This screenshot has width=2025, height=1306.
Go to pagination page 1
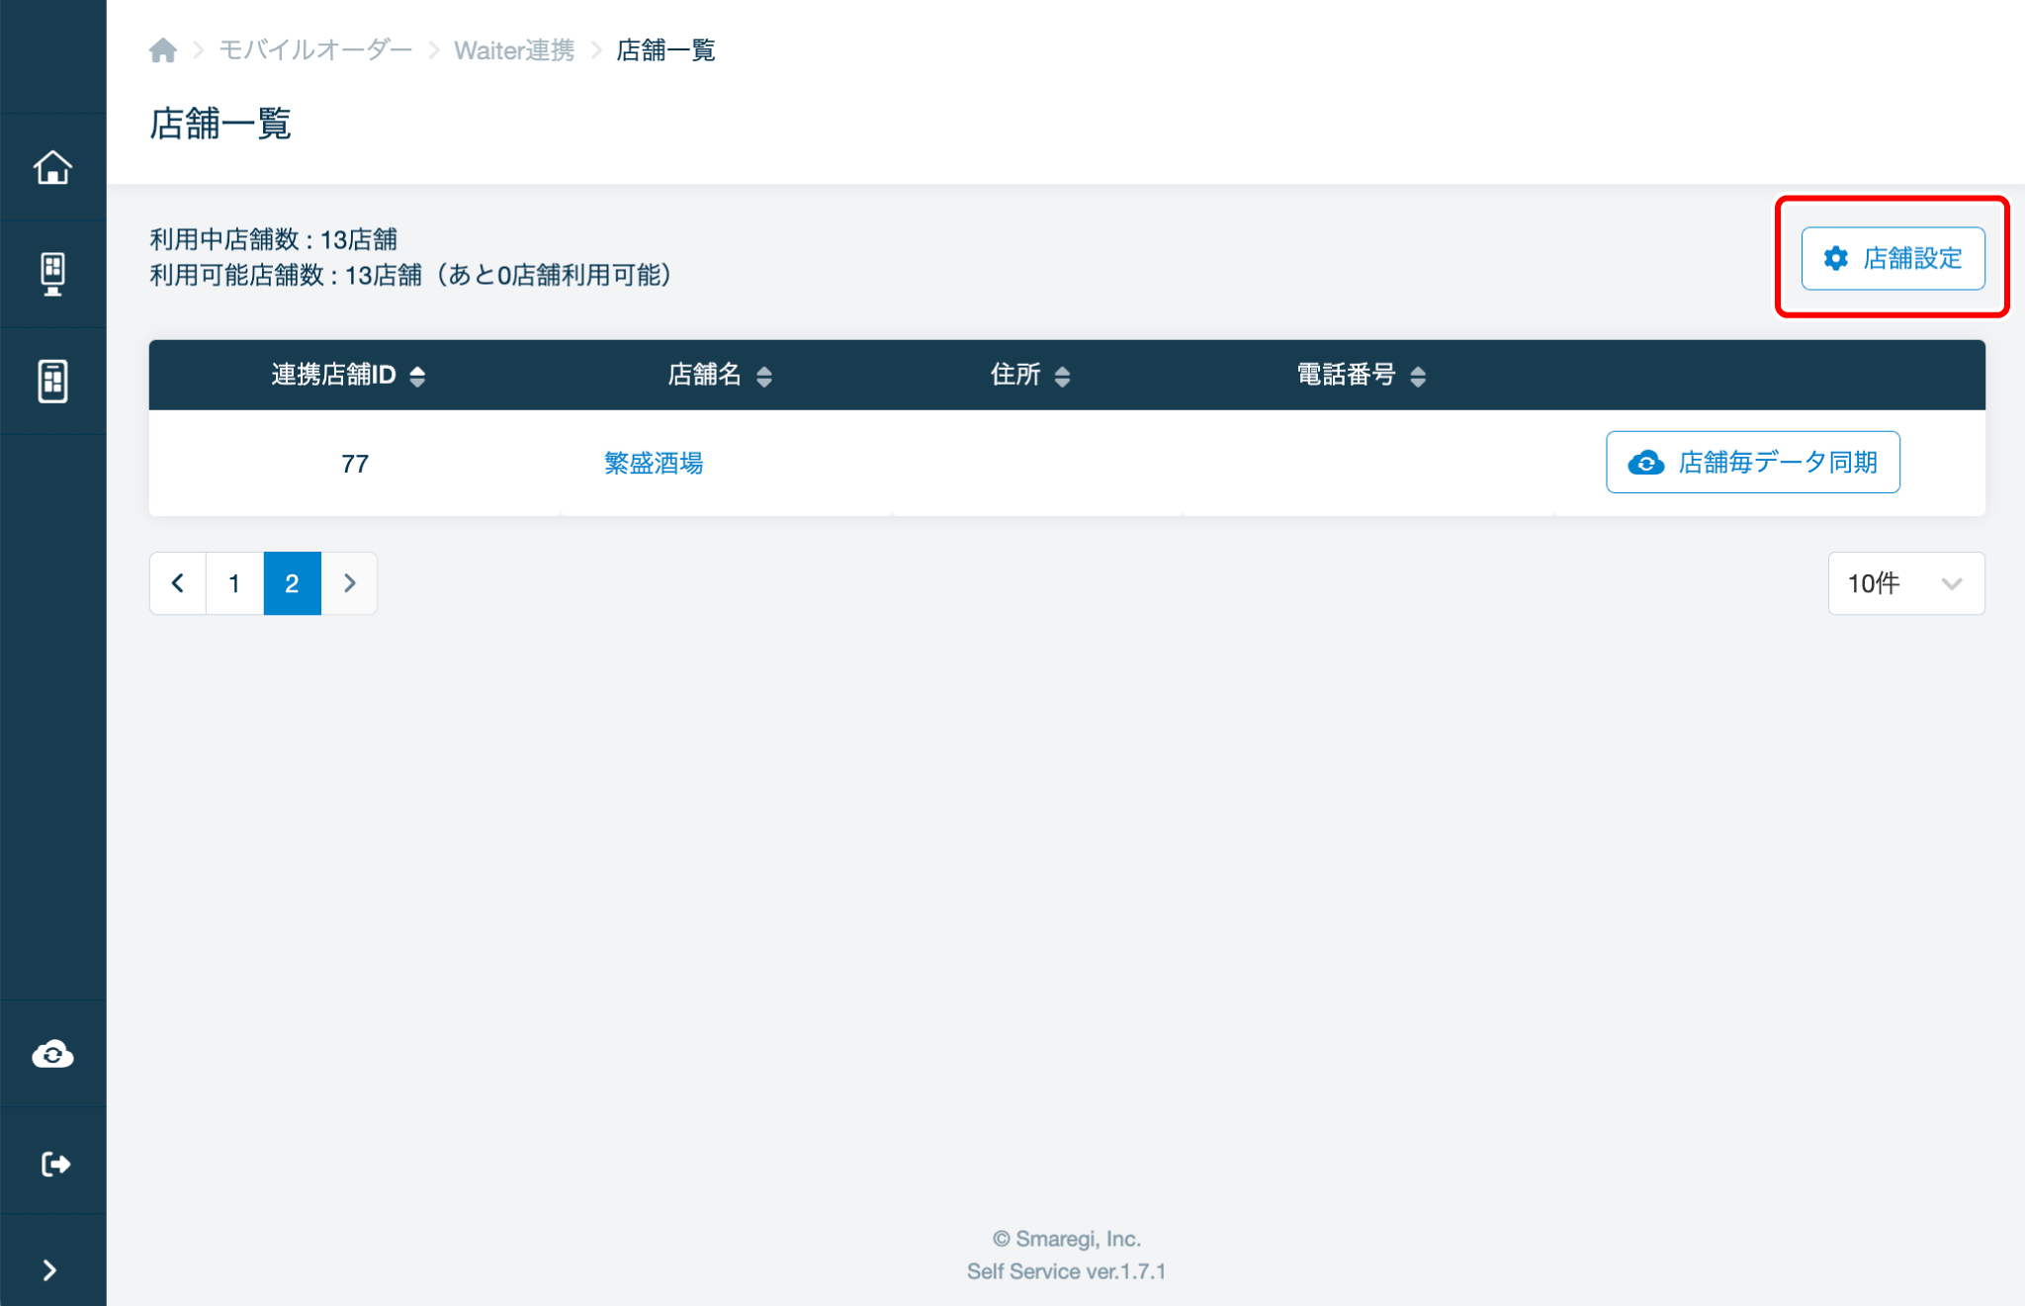tap(234, 583)
